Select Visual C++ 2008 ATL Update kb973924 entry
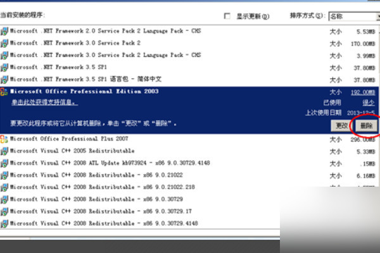The width and height of the screenshot is (380, 253). tap(110, 163)
